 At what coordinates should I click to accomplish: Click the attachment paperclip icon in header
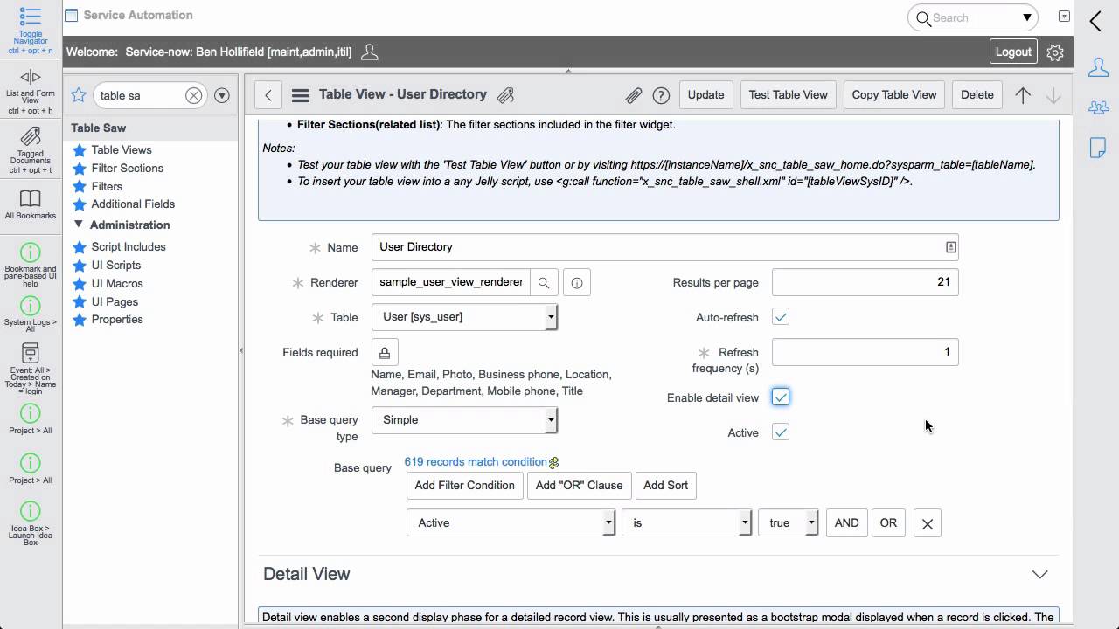click(x=633, y=95)
